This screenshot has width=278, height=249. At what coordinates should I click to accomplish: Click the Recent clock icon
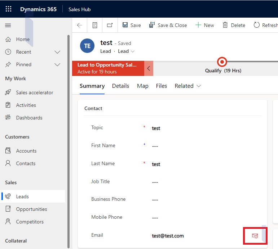point(8,52)
